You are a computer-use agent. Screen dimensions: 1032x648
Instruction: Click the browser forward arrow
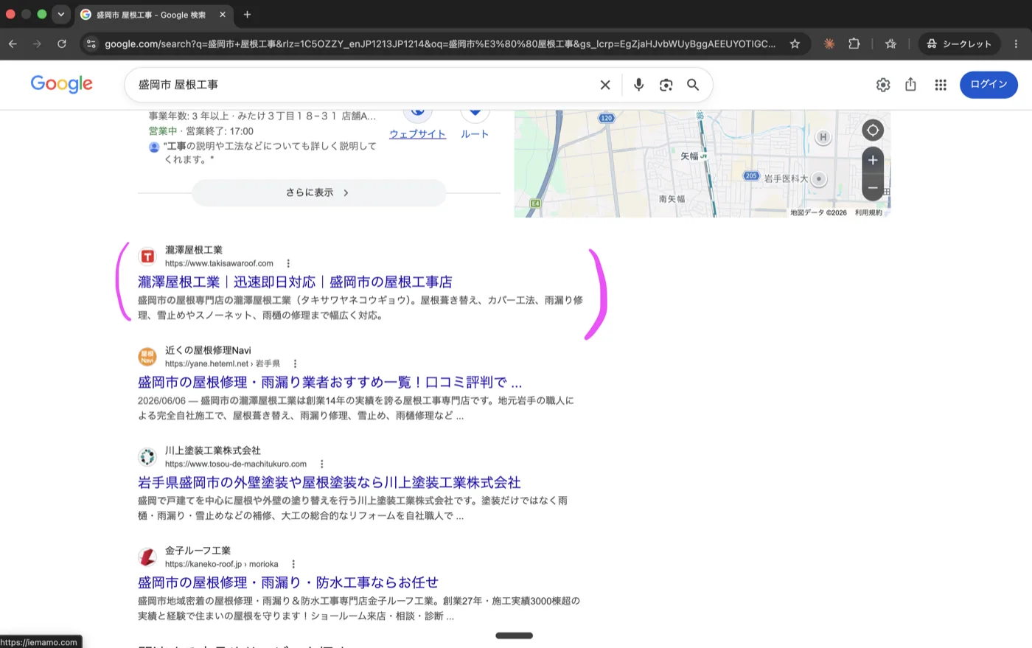pos(37,44)
